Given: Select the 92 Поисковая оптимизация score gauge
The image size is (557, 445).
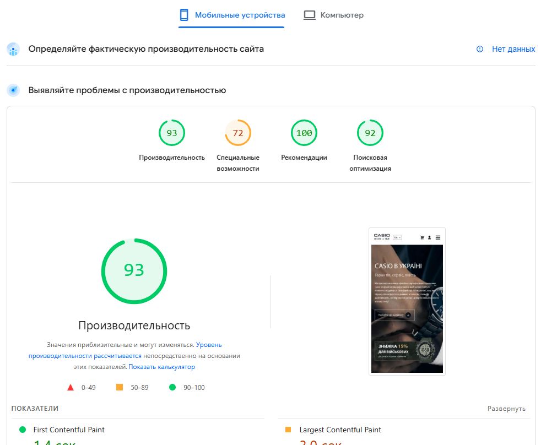Looking at the screenshot, I should click(370, 133).
